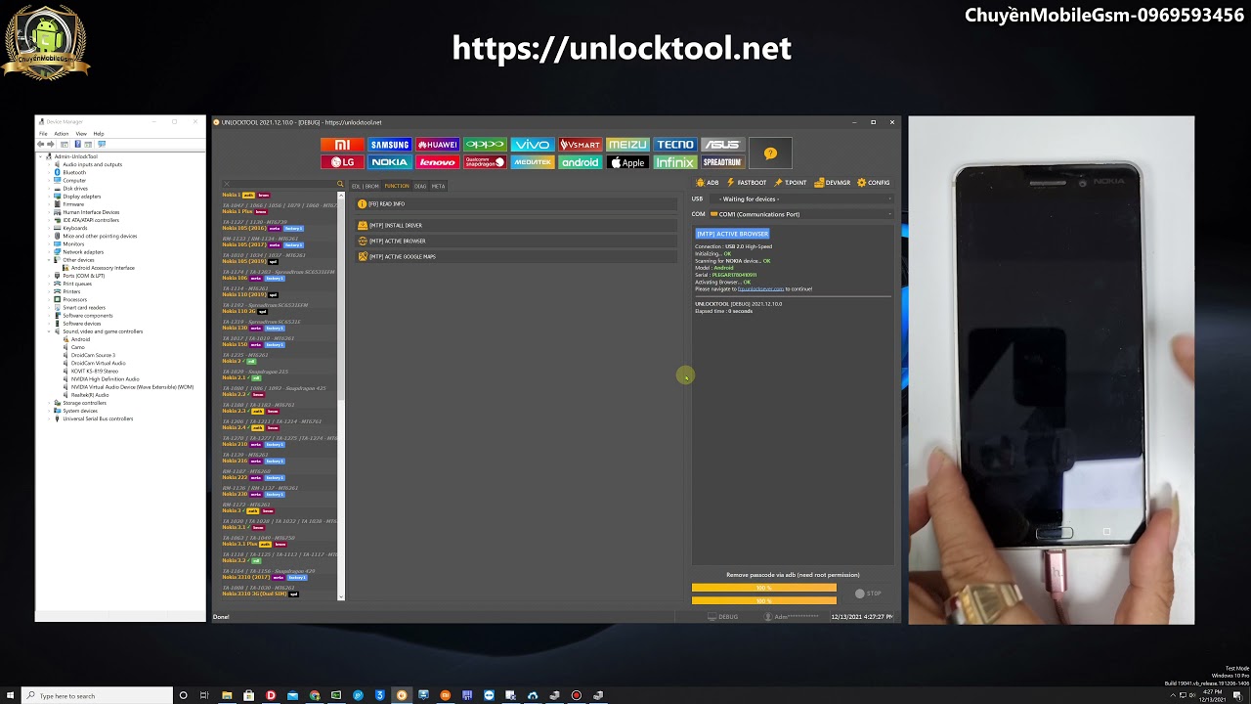Open the COM port dropdown
The image size is (1251, 704).
(x=802, y=214)
